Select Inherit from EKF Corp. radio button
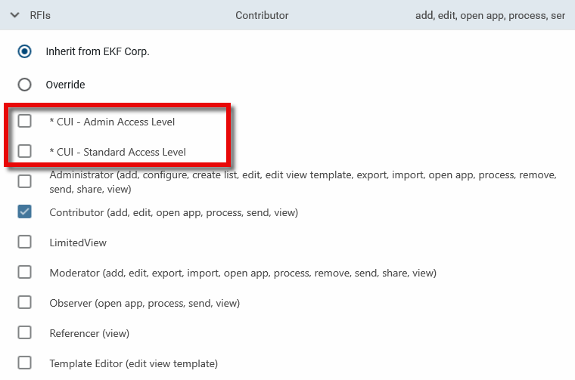Image resolution: width=575 pixels, height=380 pixels. point(25,52)
